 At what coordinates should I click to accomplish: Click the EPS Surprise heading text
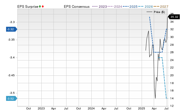(x=28, y=7)
